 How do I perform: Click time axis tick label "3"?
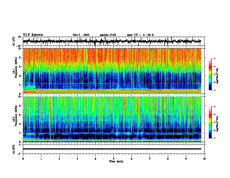[77, 159]
